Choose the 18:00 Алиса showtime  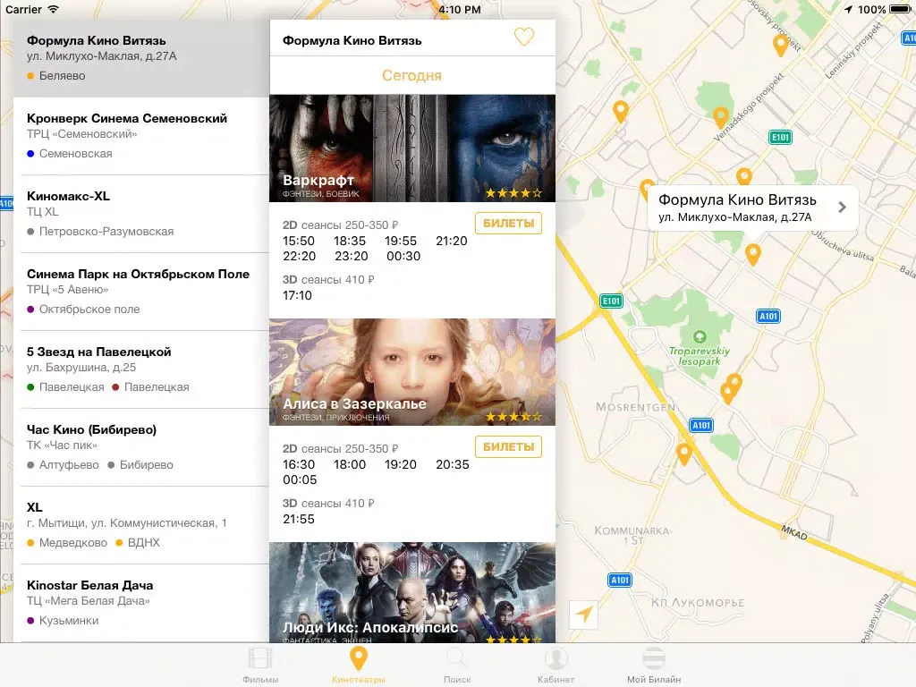(350, 464)
